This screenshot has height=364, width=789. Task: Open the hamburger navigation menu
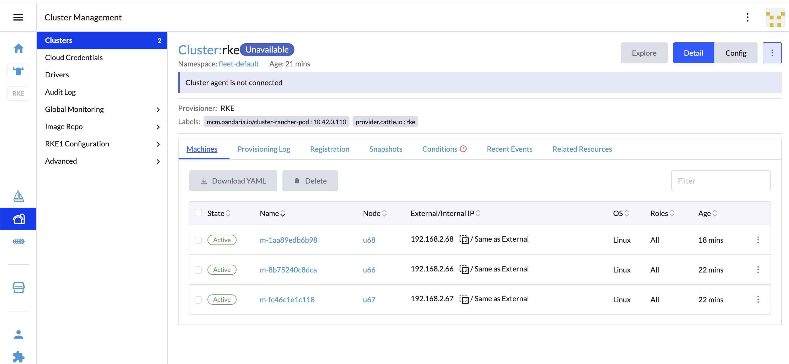pyautogui.click(x=18, y=18)
